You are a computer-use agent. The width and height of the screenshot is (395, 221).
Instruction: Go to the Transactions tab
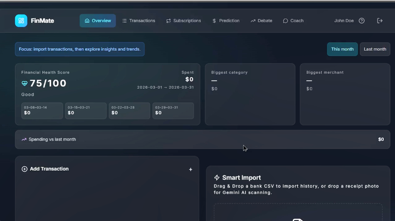click(x=139, y=21)
